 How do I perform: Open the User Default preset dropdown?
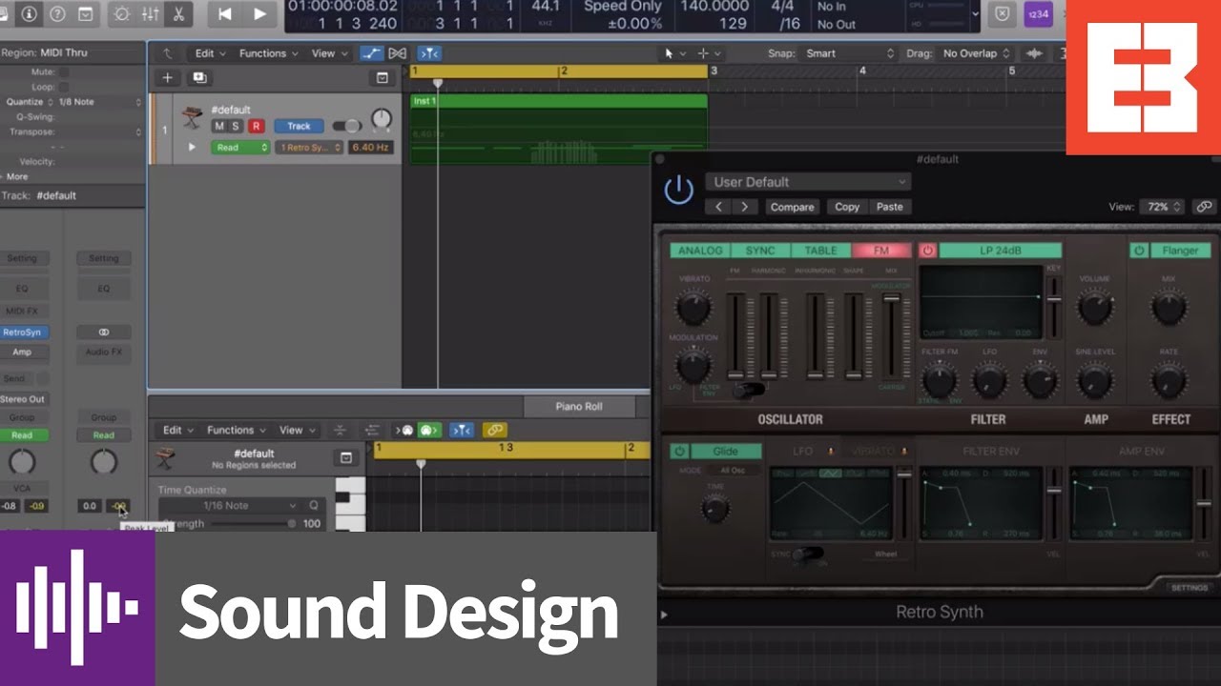tap(808, 182)
